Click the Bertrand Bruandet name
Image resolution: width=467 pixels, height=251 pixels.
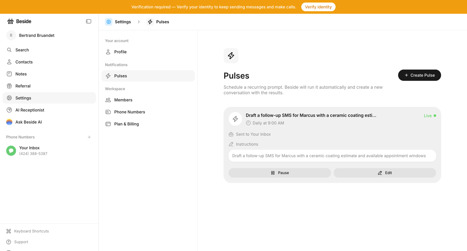pos(37,35)
